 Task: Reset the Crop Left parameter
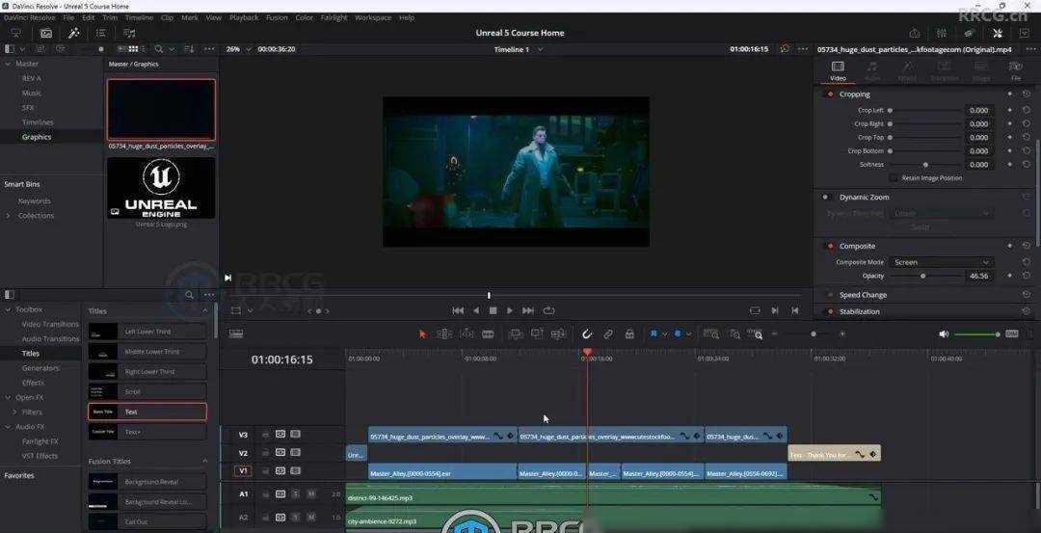pos(1027,111)
